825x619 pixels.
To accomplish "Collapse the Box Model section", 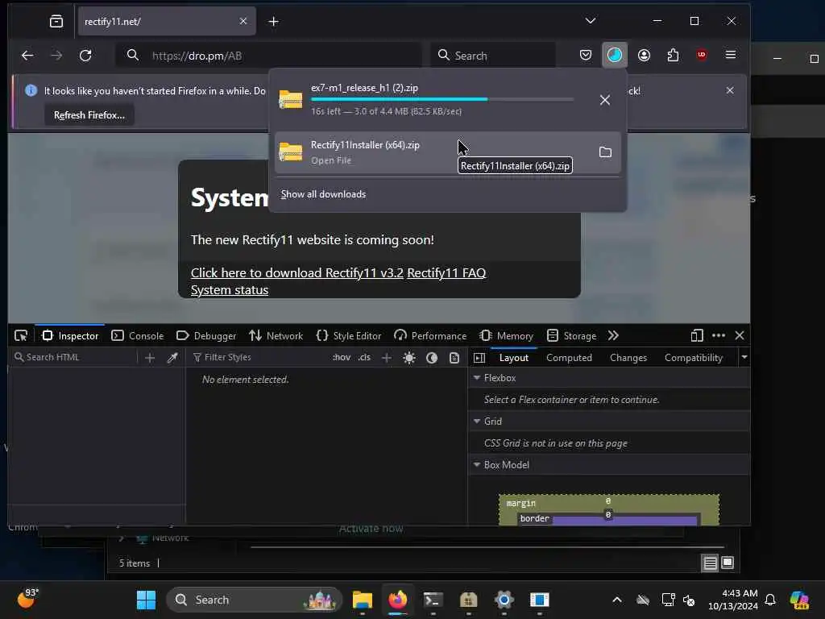I will (x=477, y=465).
